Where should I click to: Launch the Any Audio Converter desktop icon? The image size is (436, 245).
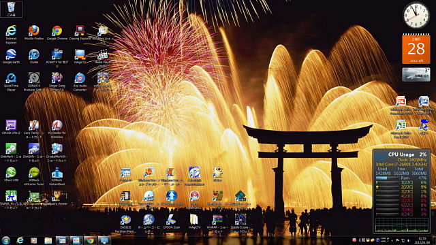point(80,82)
